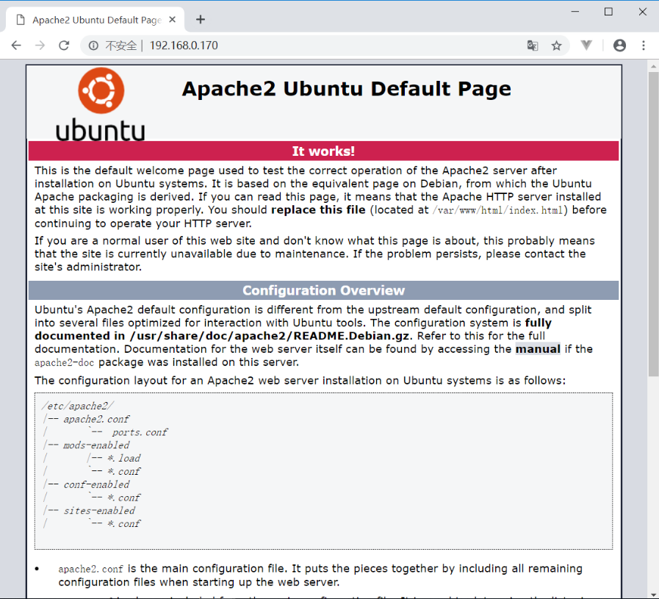
Task: Bookmark this page with the star
Action: (x=556, y=46)
